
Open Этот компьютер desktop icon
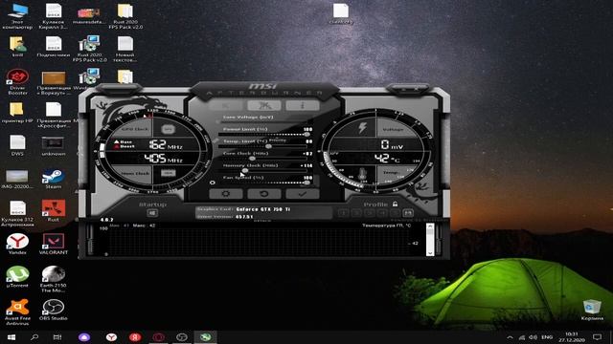pyautogui.click(x=17, y=16)
